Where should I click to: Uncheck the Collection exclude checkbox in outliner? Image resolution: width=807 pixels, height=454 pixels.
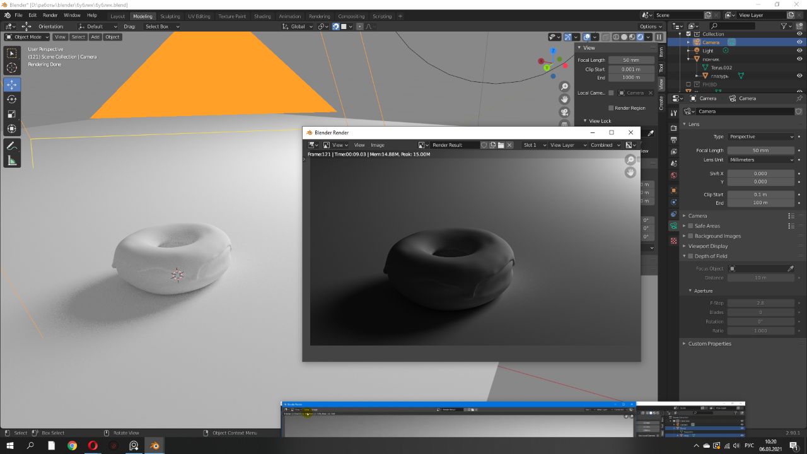(688, 34)
